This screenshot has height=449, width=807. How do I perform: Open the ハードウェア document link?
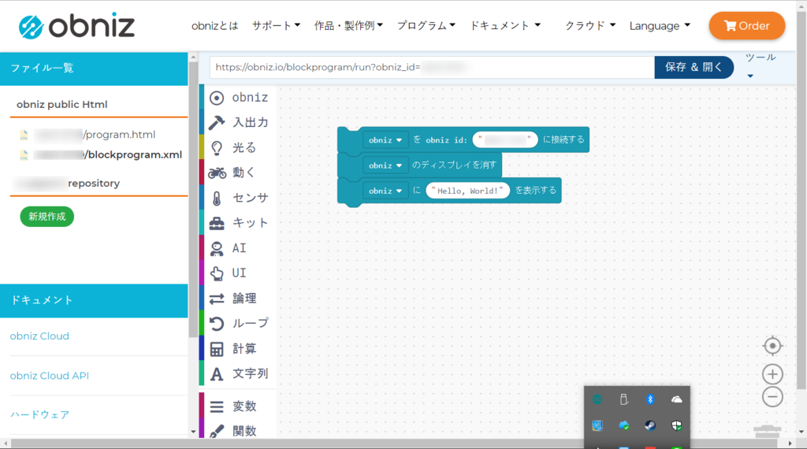tap(39, 414)
